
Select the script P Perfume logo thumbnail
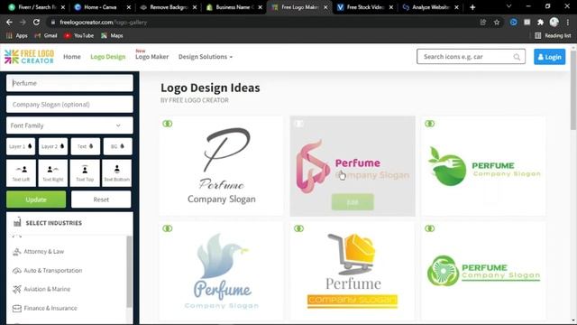click(x=221, y=166)
